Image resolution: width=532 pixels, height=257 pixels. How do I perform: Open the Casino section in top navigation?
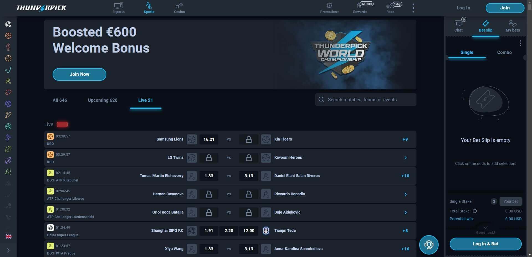point(179,8)
